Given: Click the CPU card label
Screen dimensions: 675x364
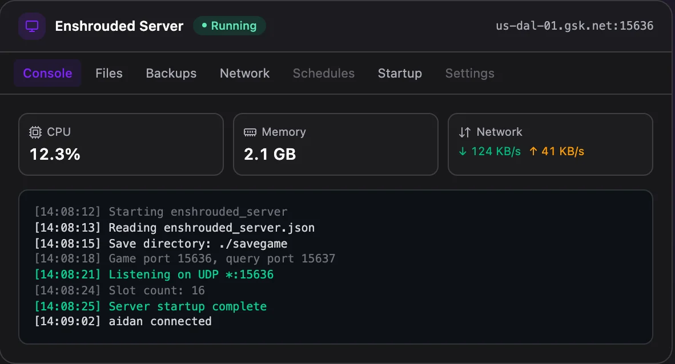Looking at the screenshot, I should pyautogui.click(x=59, y=132).
